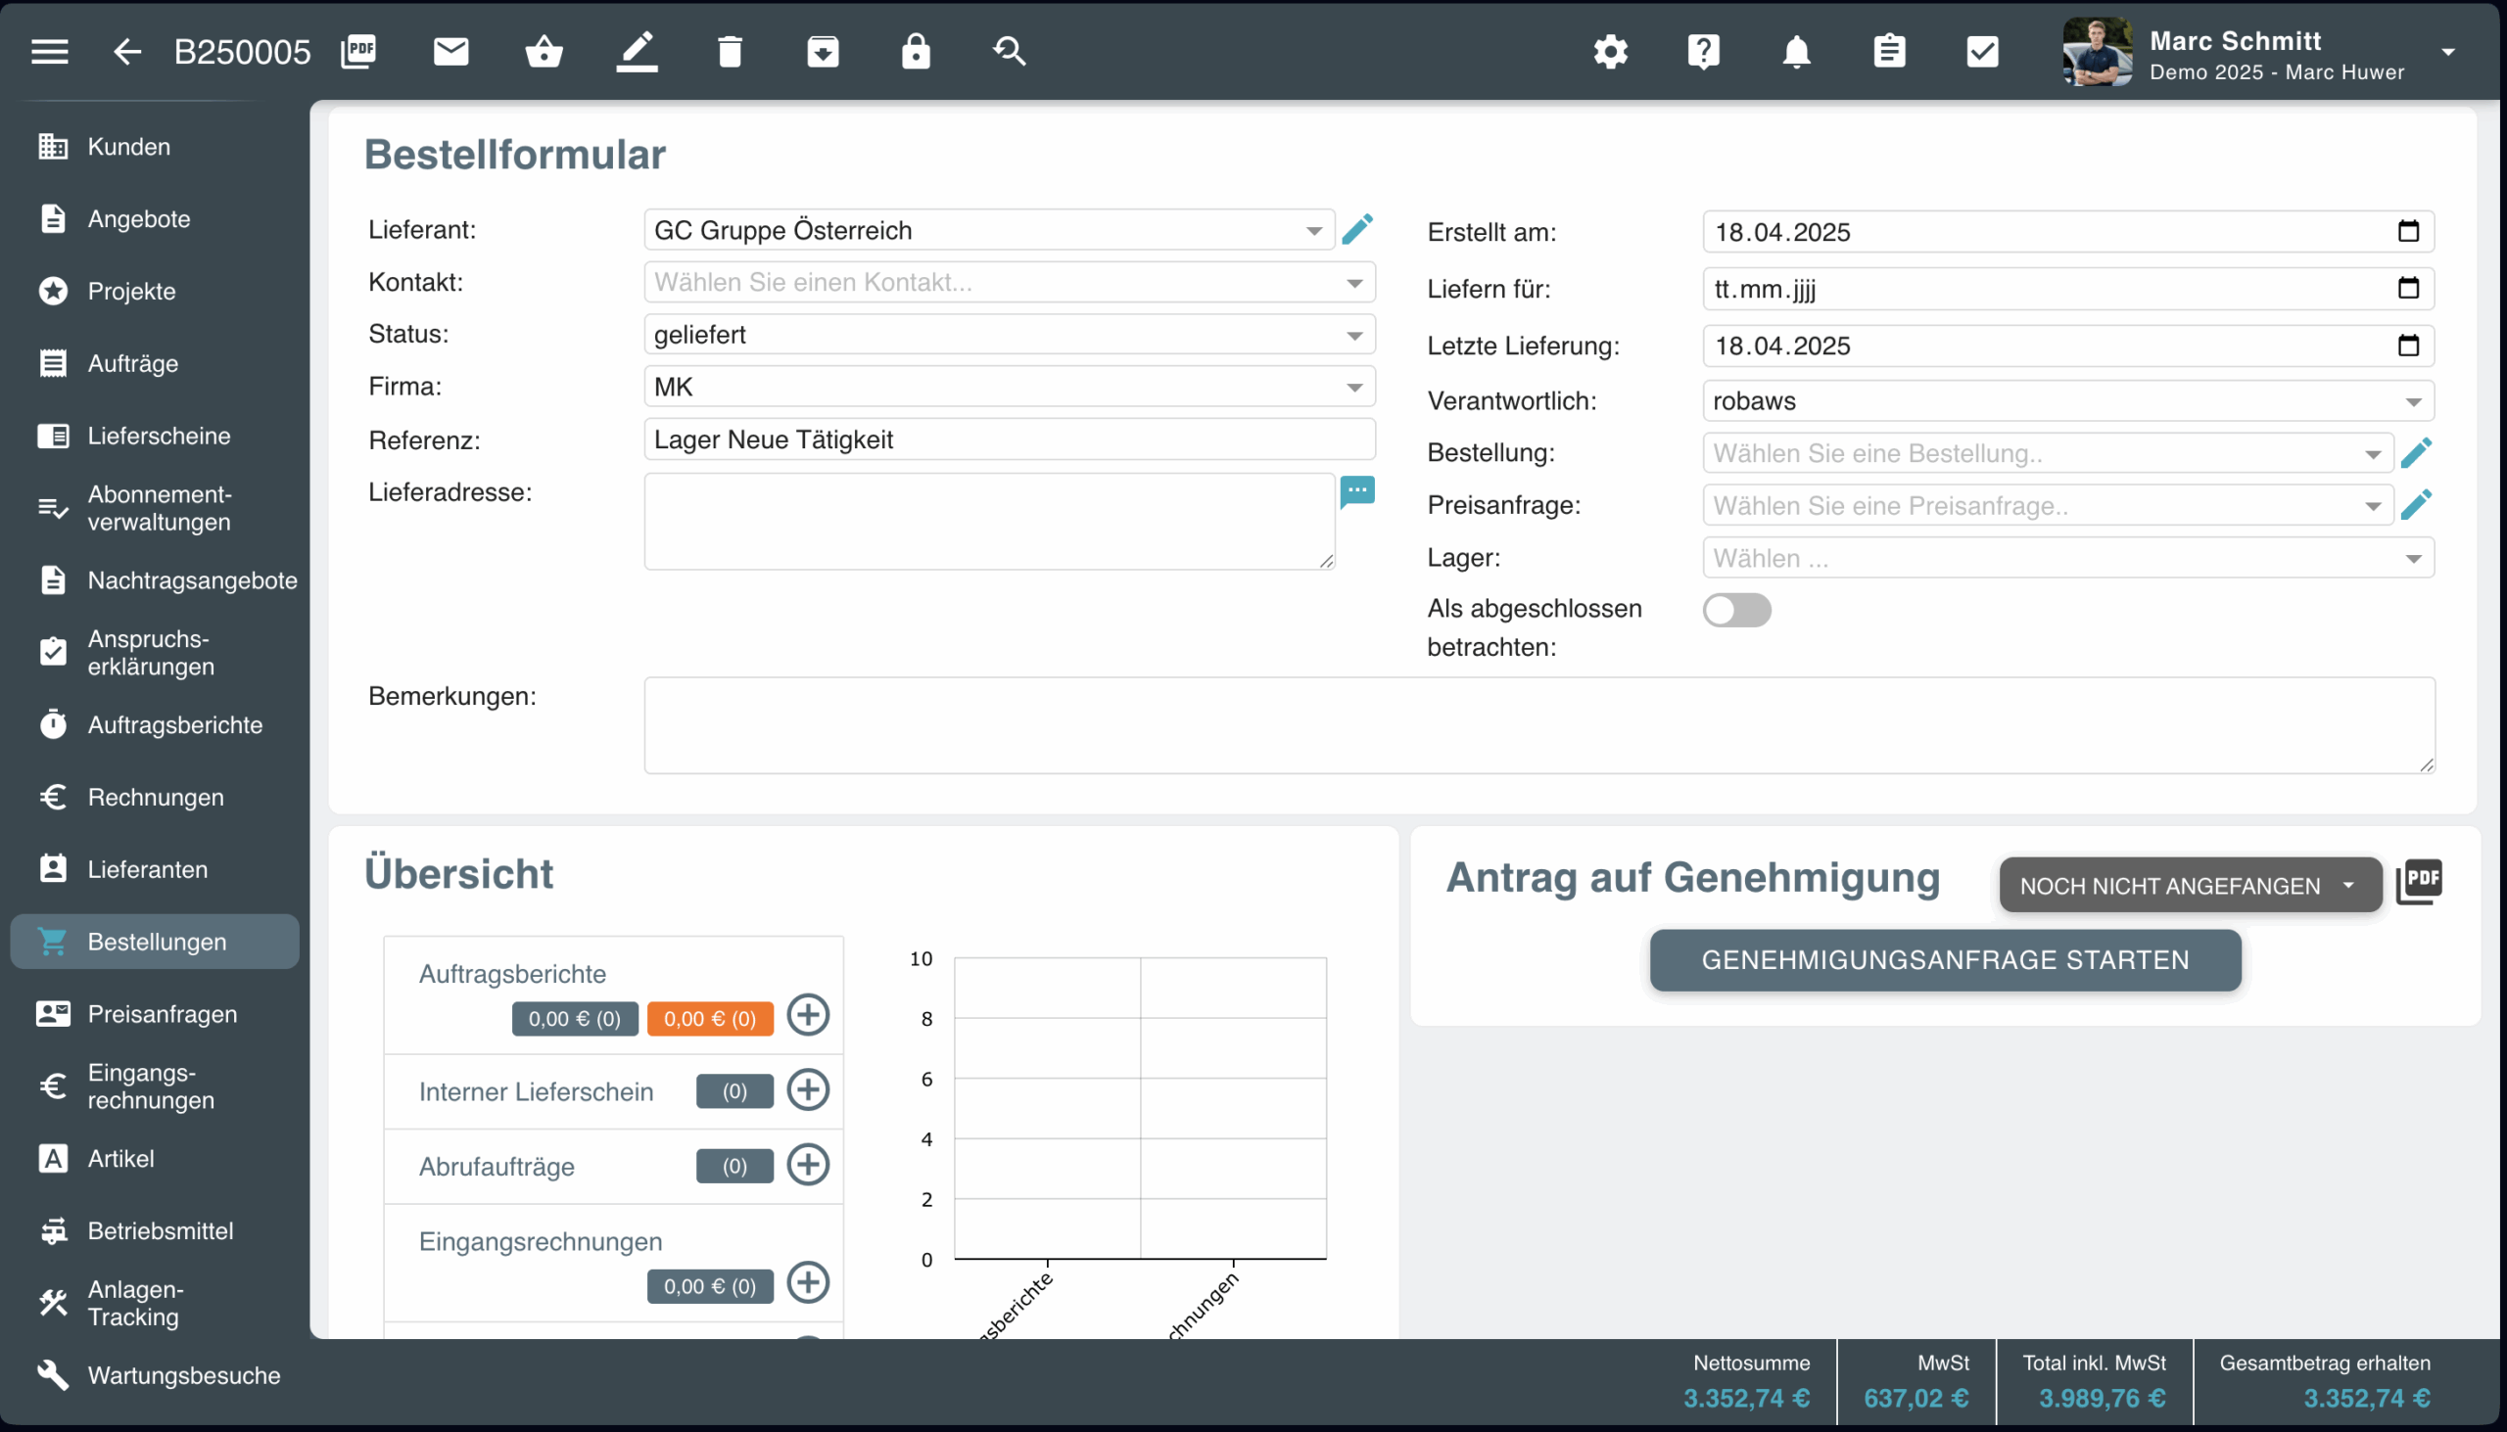
Task: Click the padlock lock icon
Action: click(915, 50)
